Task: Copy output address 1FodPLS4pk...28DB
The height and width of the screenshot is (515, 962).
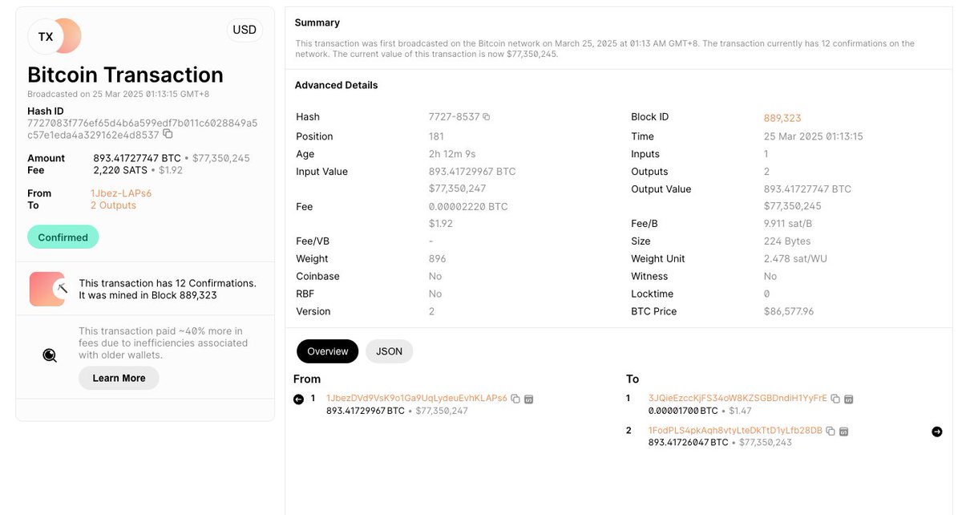Action: (x=831, y=431)
